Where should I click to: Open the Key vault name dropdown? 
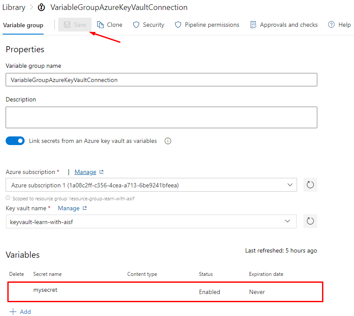coord(288,221)
